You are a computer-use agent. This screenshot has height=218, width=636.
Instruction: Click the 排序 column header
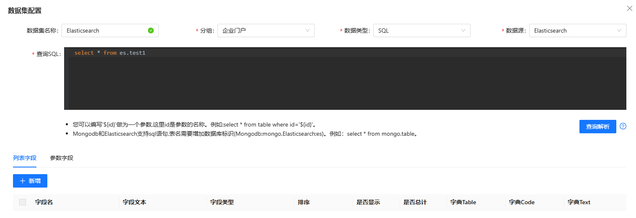[304, 202]
